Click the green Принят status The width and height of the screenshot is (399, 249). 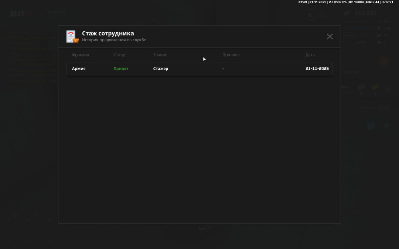pyautogui.click(x=121, y=69)
